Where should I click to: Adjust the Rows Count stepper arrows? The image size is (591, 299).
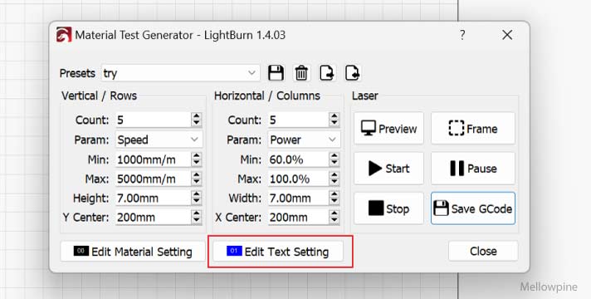(197, 120)
